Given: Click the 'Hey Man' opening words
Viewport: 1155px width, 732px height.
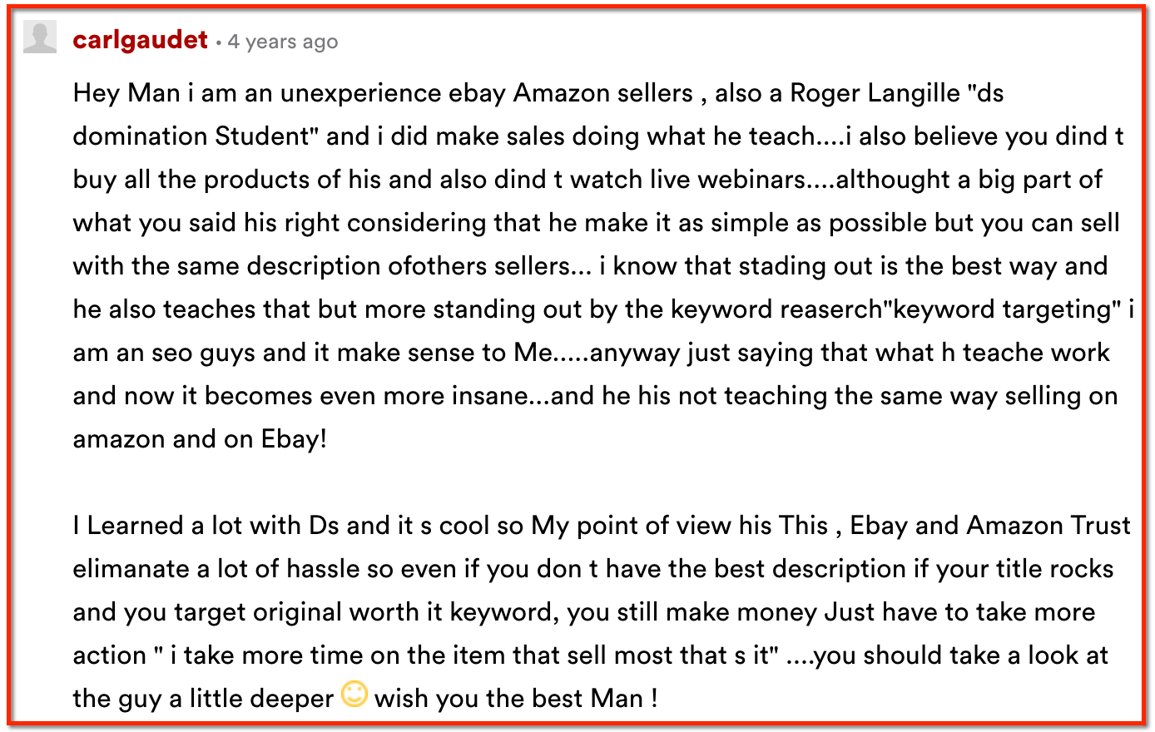Looking at the screenshot, I should coord(126,92).
